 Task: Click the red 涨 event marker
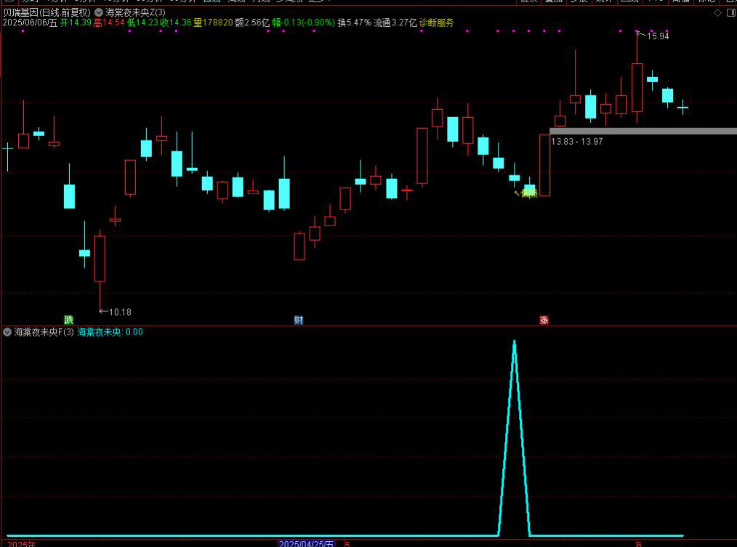(544, 320)
